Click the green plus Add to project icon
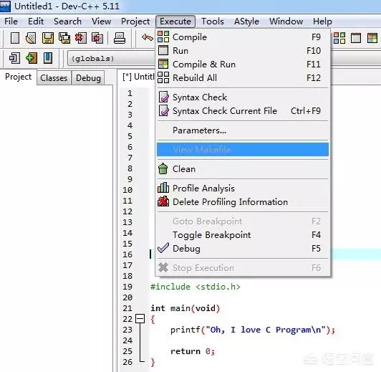 click(x=32, y=58)
